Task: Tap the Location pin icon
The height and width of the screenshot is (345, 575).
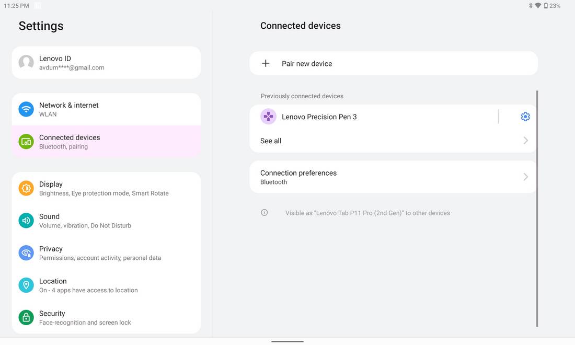Action: click(x=26, y=285)
